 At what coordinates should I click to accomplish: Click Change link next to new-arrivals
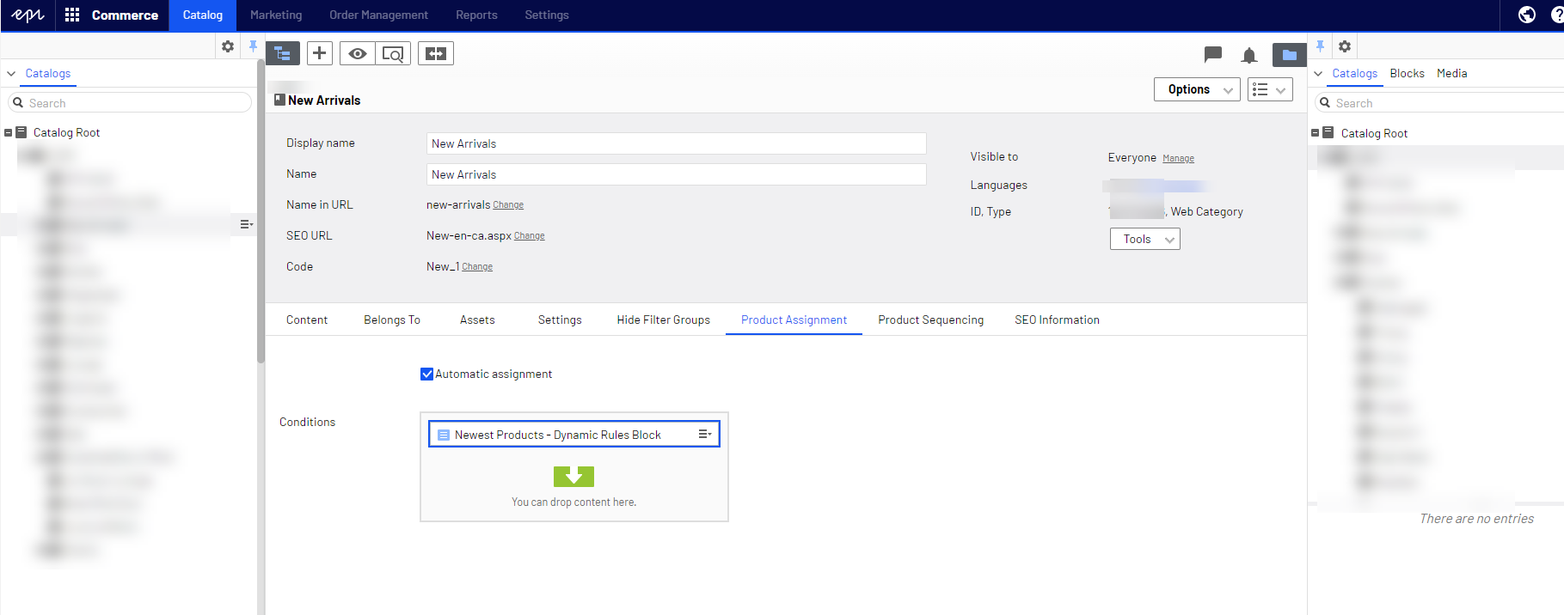click(508, 205)
